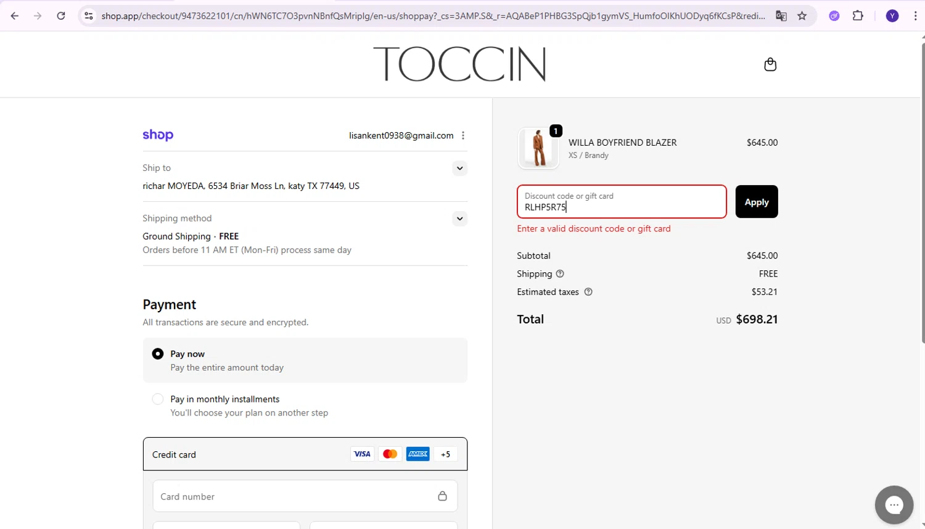
Task: View site information icon in address bar
Action: point(89,16)
